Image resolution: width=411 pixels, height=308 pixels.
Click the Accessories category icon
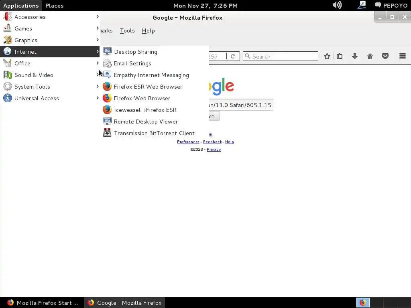(8, 16)
